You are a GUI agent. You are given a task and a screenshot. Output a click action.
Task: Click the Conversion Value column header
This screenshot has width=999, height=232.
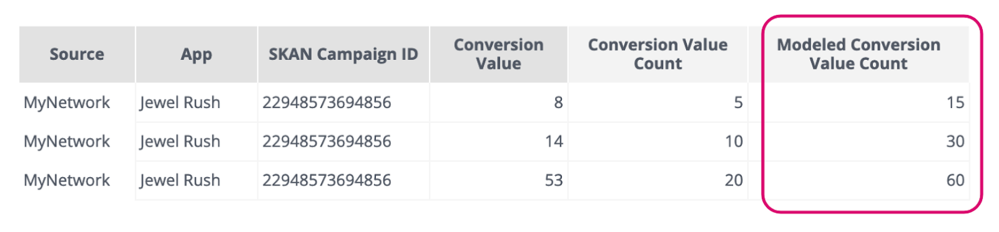(x=498, y=54)
